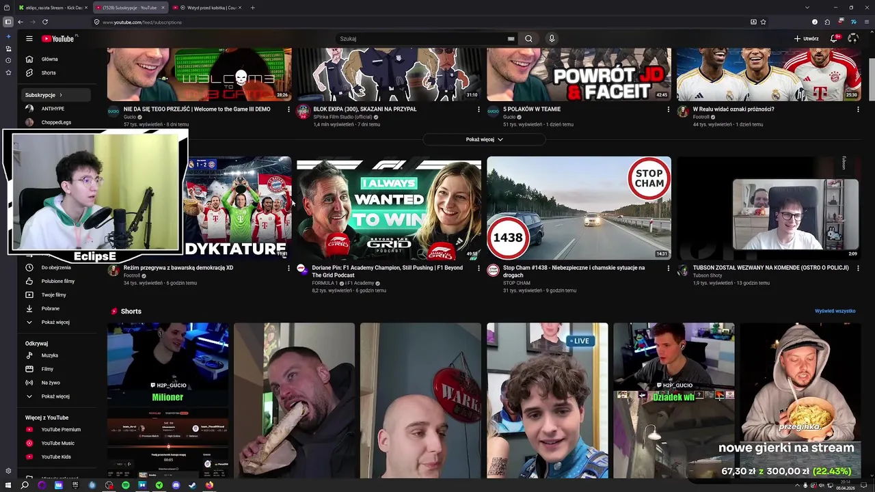Image resolution: width=875 pixels, height=492 pixels.
Task: Switch to the Wstyd przed kobietką tab
Action: [x=207, y=8]
